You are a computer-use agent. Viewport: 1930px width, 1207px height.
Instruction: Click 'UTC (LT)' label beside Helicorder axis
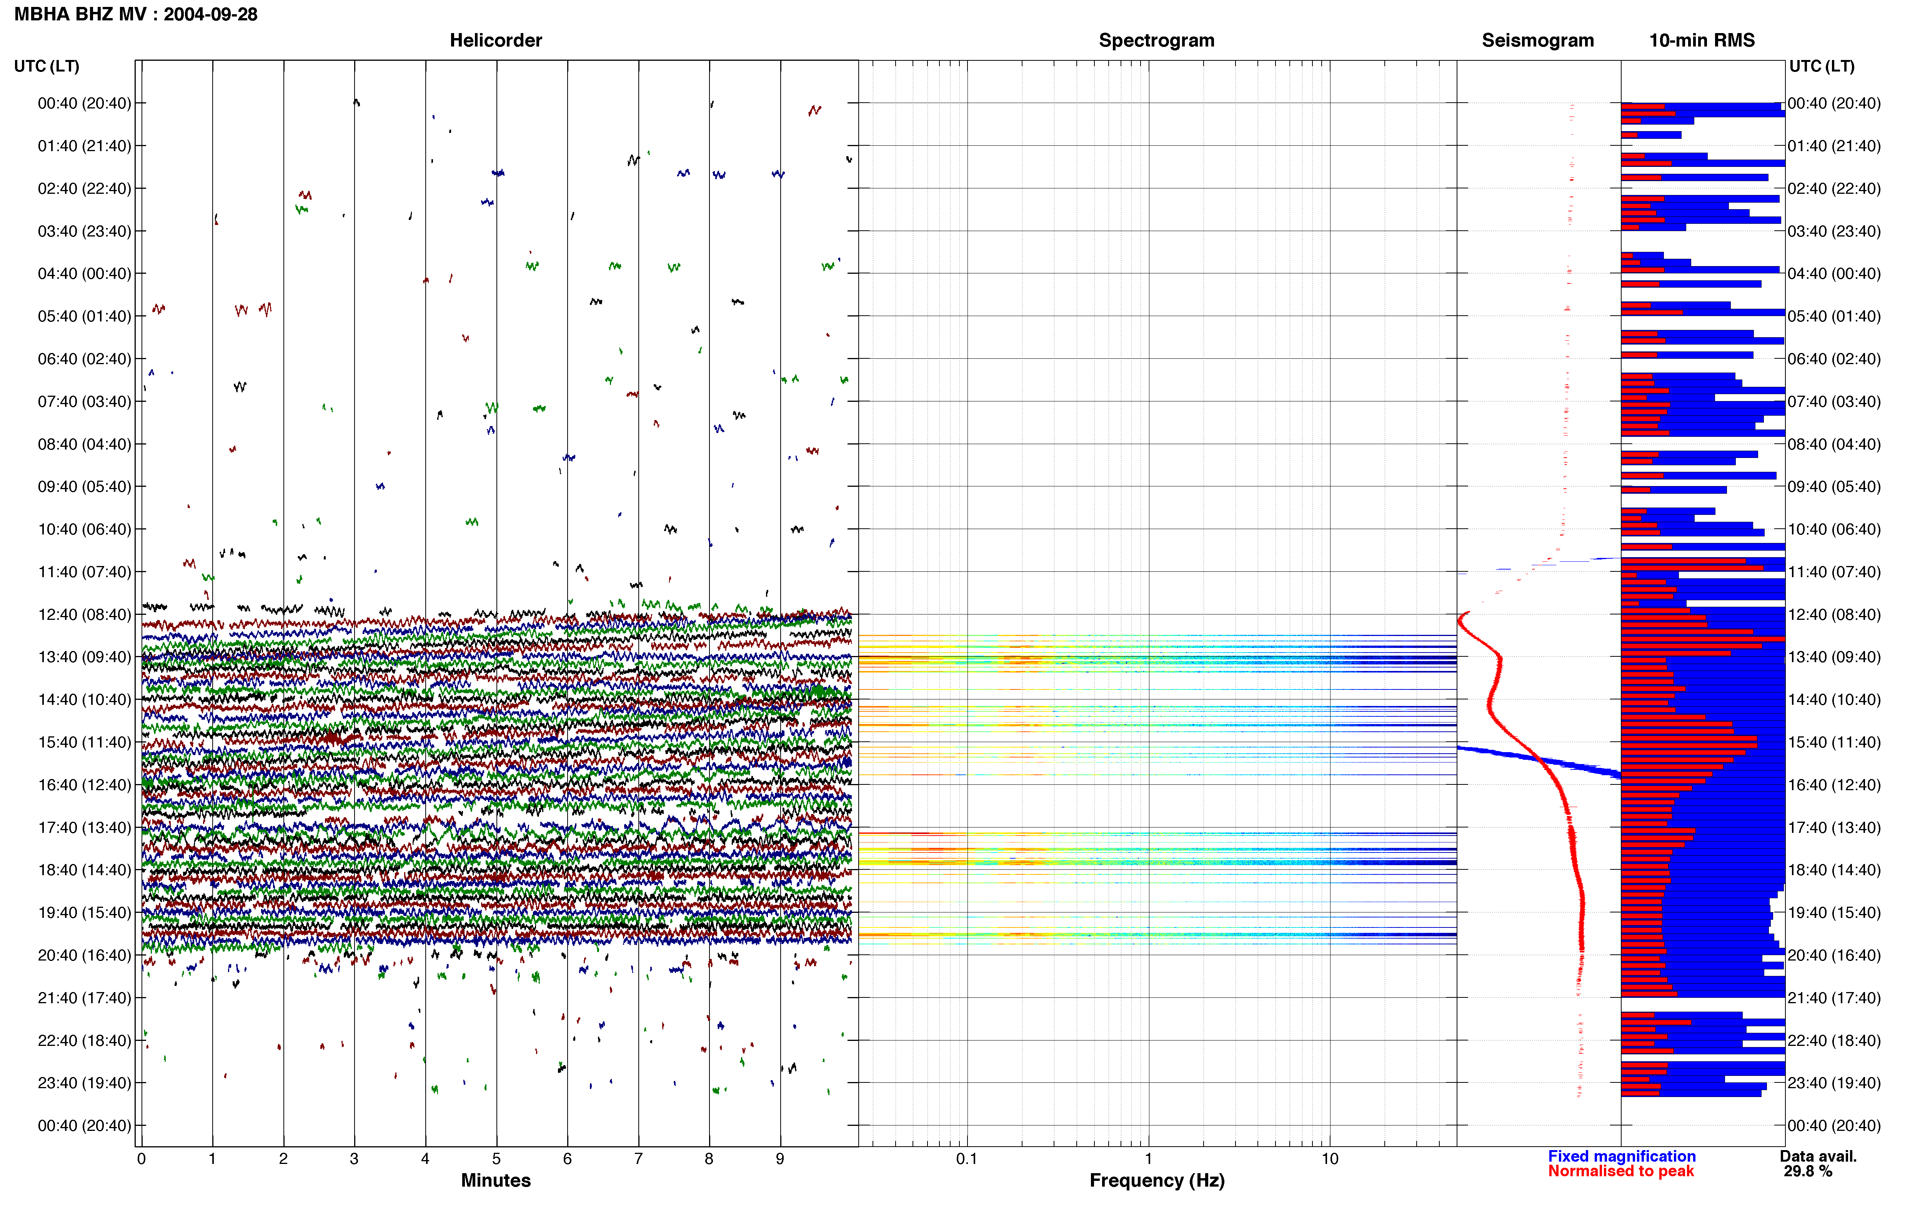tap(47, 66)
